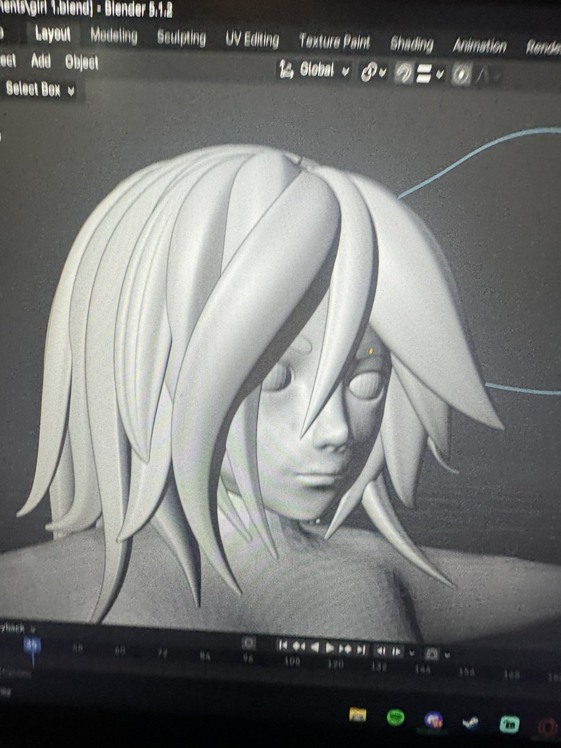
Task: Switch to the Layout workspace tab
Action: pos(52,33)
